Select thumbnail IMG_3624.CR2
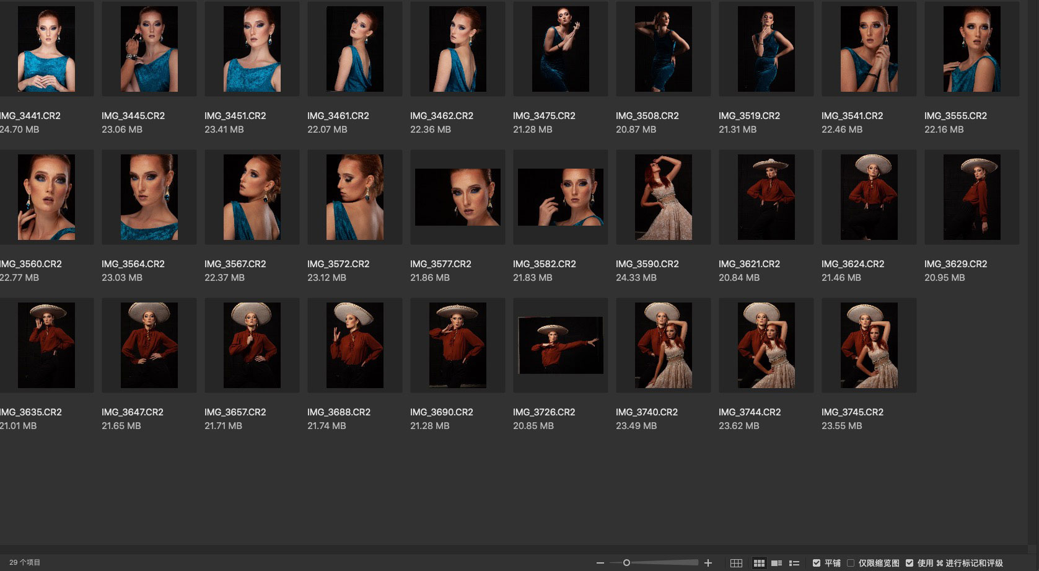Viewport: 1039px width, 571px height. pos(869,197)
